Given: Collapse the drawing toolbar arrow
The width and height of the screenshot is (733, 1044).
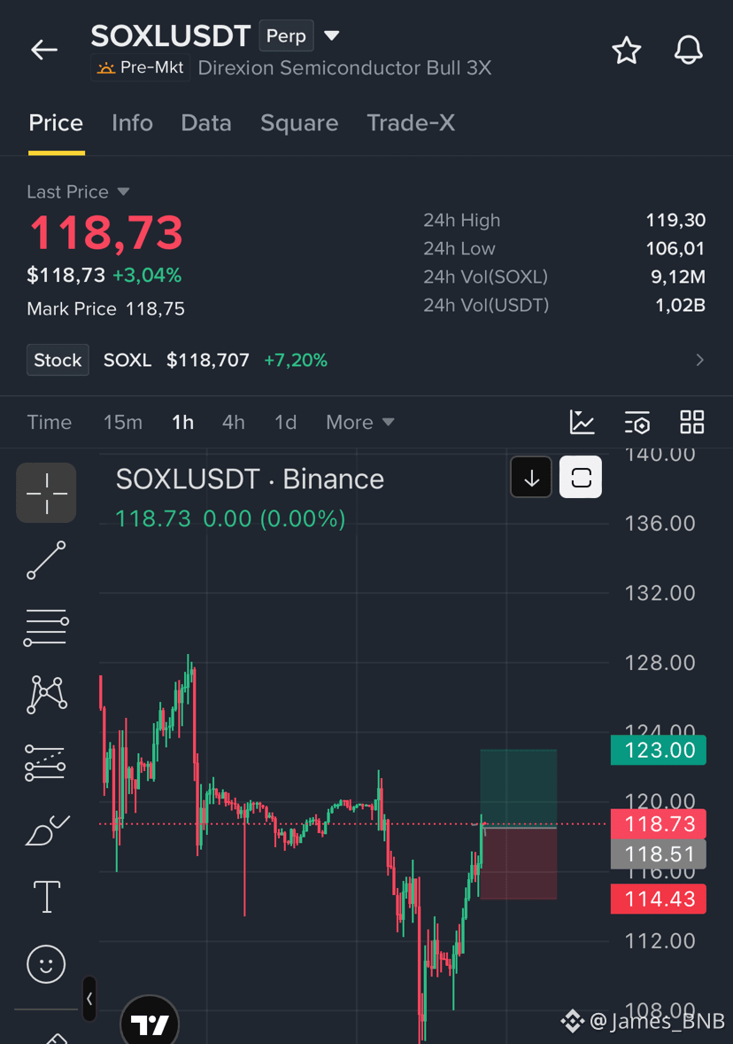Looking at the screenshot, I should 89,999.
